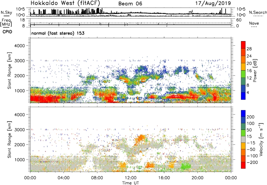Click the 'Freq. [MHz]' axis label
Image resolution: width=267 pixels, height=185 pixels.
(x=6, y=22)
